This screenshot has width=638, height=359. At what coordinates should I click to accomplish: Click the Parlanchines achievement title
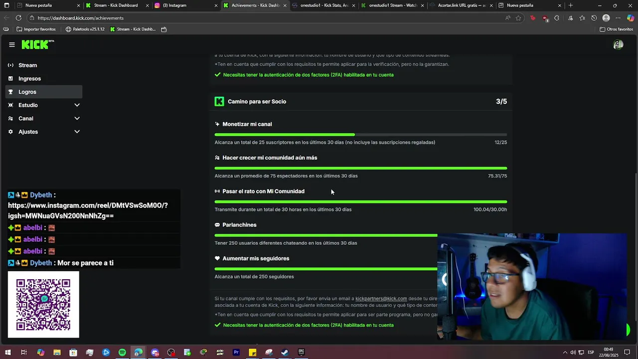239,225
